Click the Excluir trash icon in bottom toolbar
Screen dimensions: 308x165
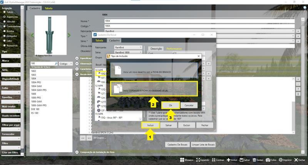pyautogui.click(x=254, y=160)
